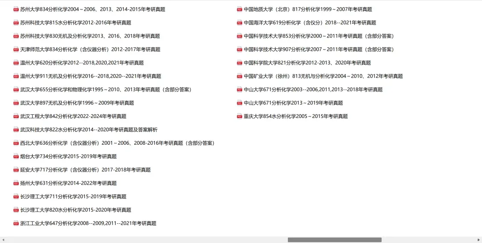The height and width of the screenshot is (243, 482).
Task: Select file name 天津师范大学834分析化学（含仪器分析）
Action: [x=90, y=50]
